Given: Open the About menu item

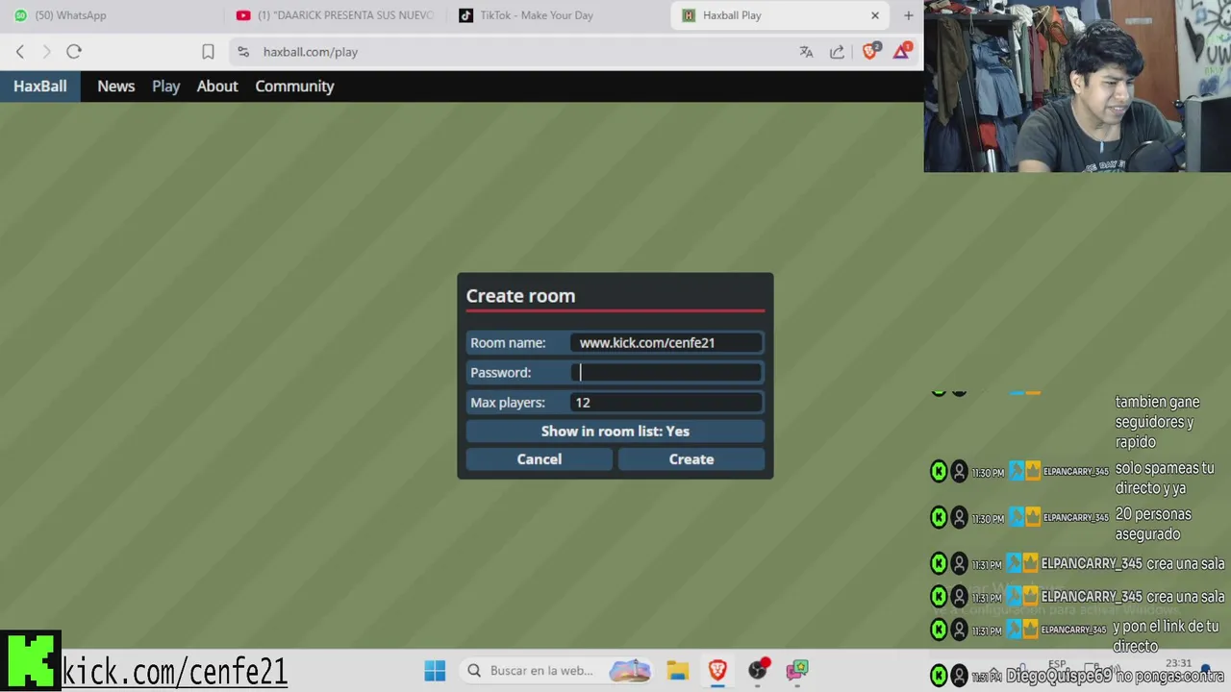Looking at the screenshot, I should click(x=217, y=86).
